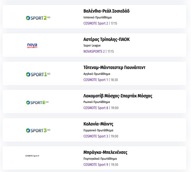This screenshot has width=191, height=172.
Task: Select the Τότεναμ-Μάντσεστερ Γιουνάιτεντ match title
Action: coord(114,68)
